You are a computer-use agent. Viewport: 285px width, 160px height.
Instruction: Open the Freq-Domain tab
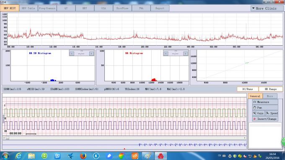pyautogui.click(x=47, y=8)
